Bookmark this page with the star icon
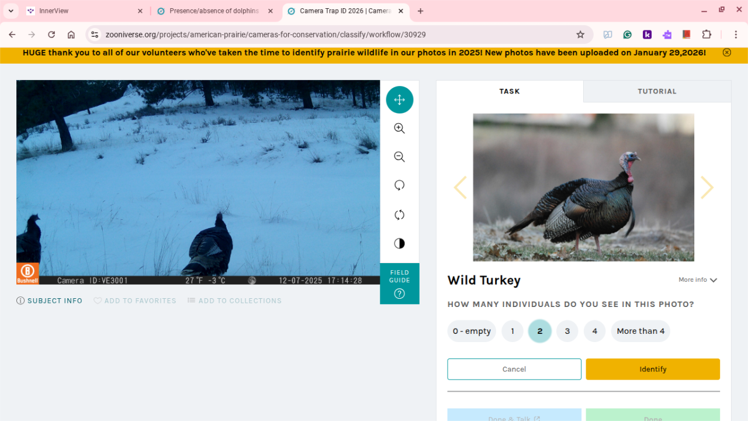 [580, 34]
